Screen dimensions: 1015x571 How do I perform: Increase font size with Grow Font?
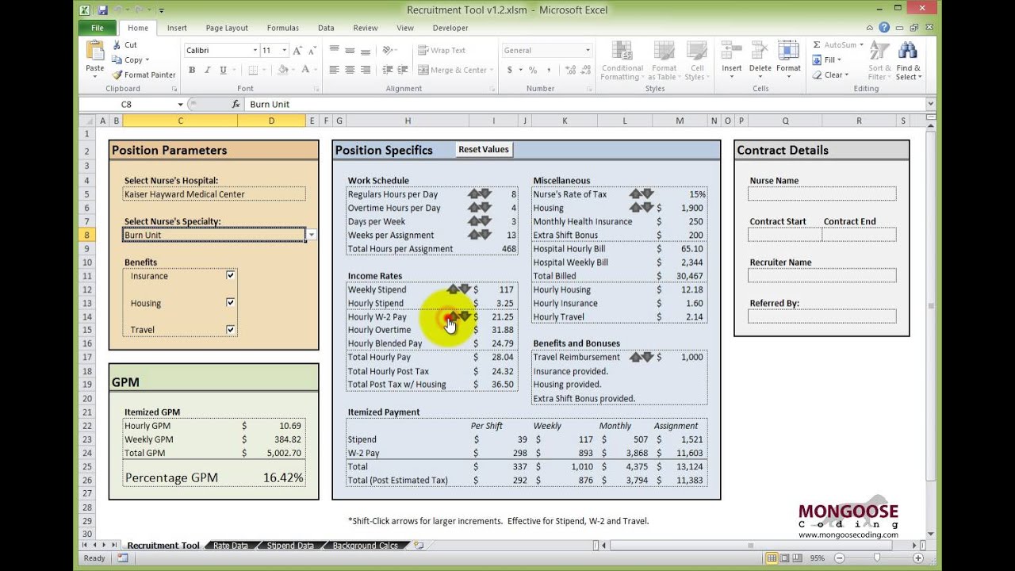coord(297,50)
